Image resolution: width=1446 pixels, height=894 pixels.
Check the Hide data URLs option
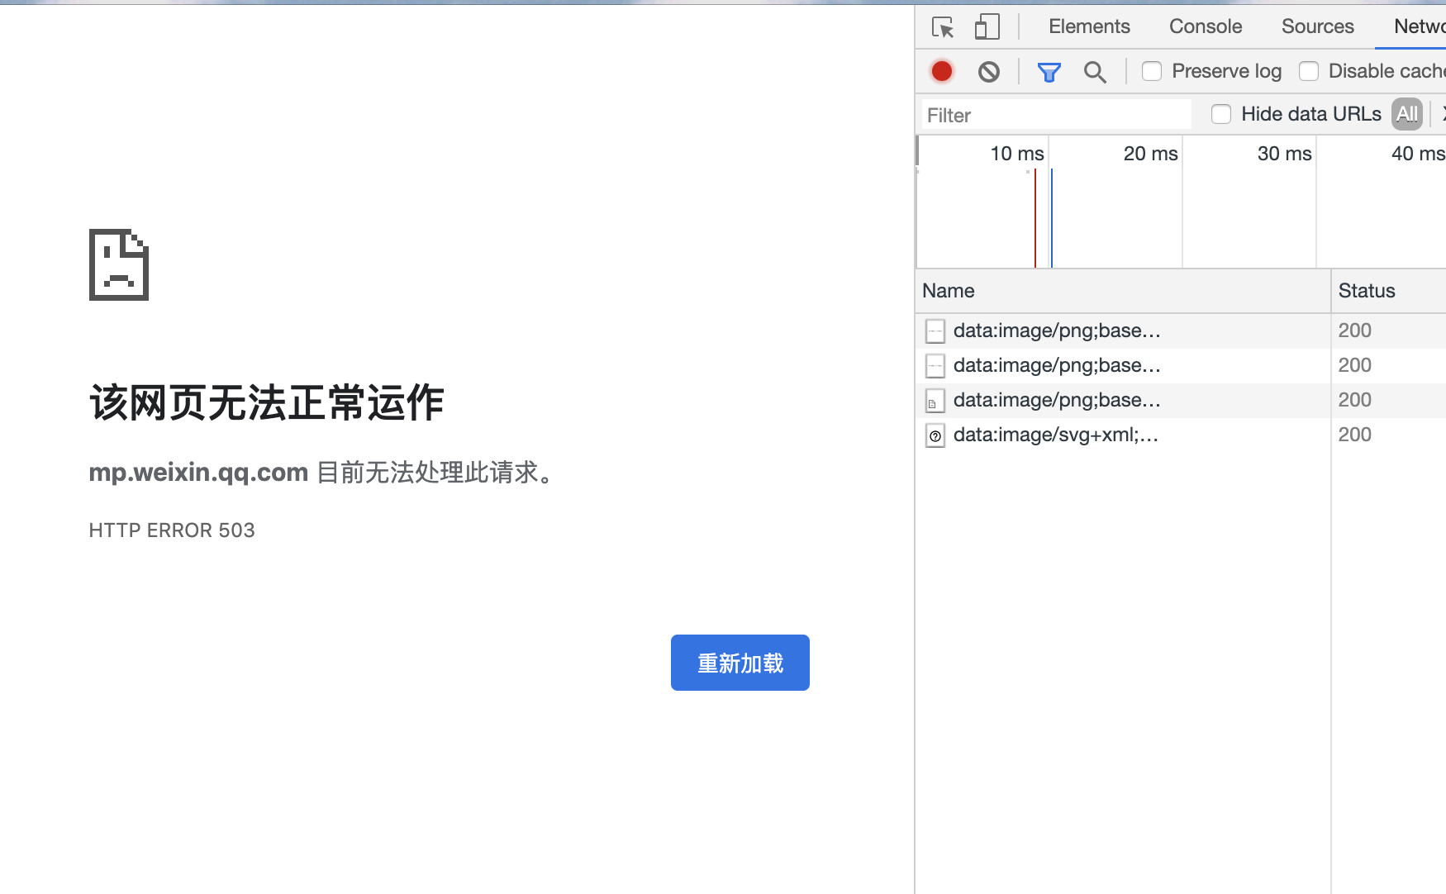point(1221,114)
